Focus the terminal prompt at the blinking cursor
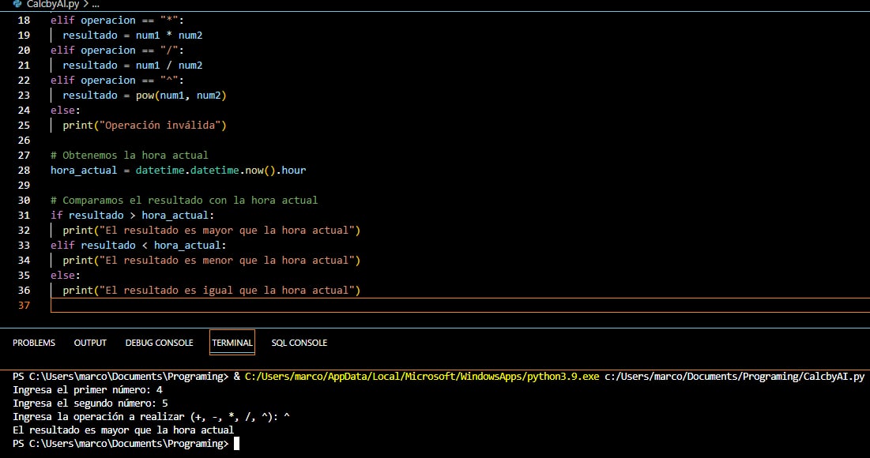 (x=236, y=444)
